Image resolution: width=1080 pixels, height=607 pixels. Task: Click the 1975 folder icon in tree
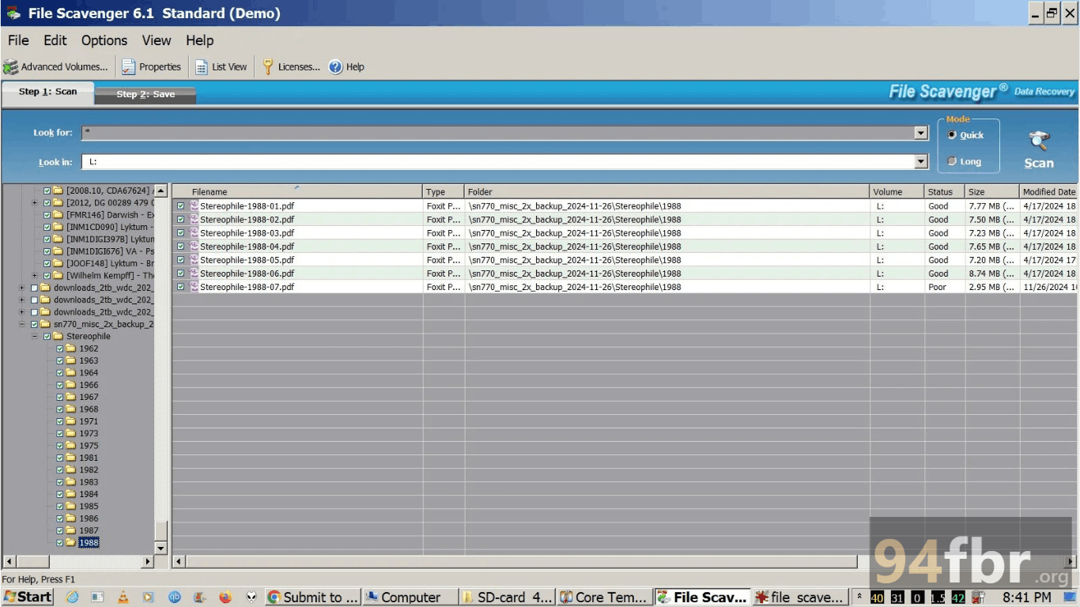coord(71,446)
